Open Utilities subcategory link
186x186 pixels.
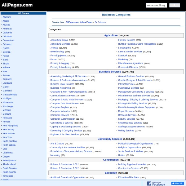tap(122, 155)
